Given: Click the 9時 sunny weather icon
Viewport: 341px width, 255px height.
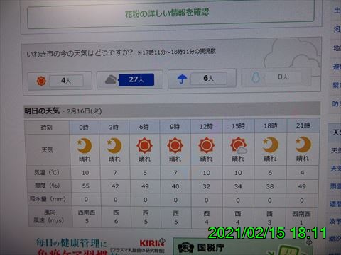Looking at the screenshot, I should (x=175, y=145).
